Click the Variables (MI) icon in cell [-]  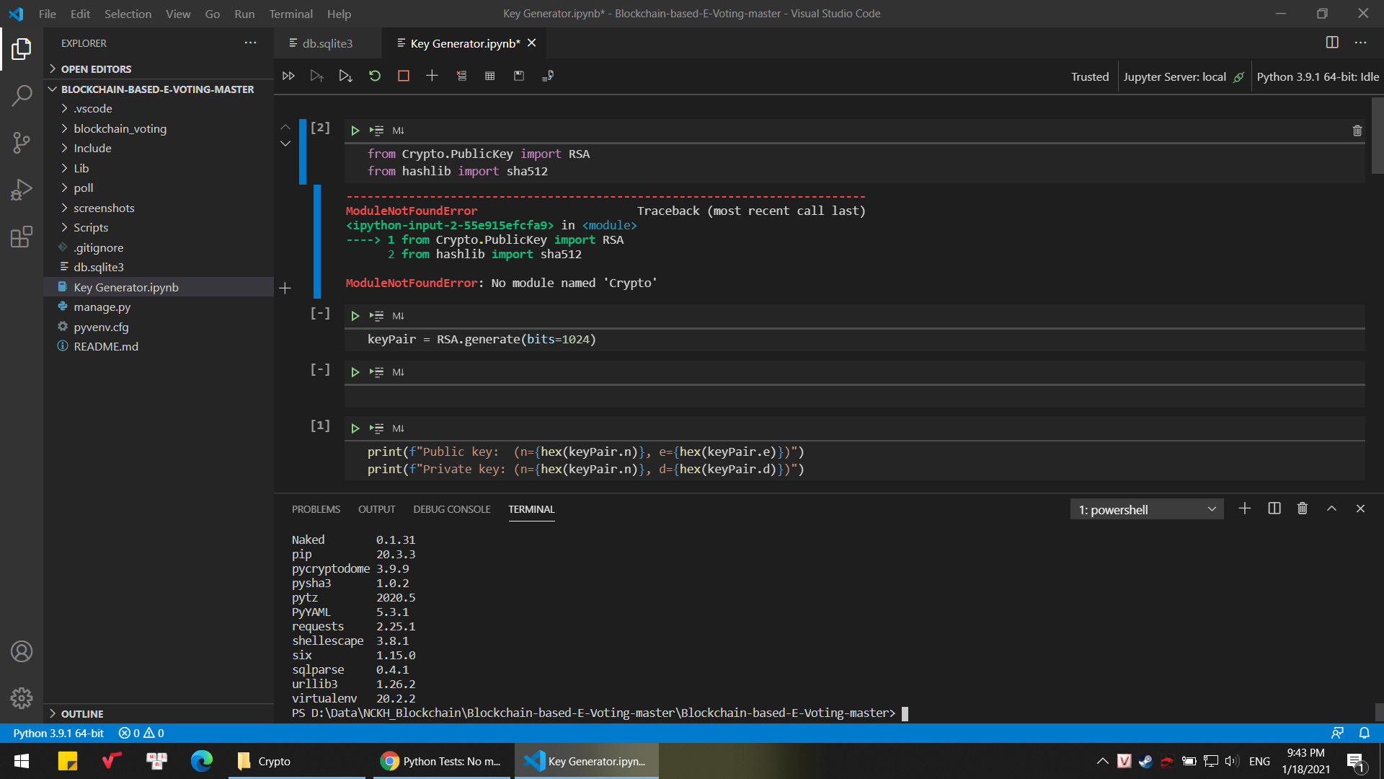399,314
